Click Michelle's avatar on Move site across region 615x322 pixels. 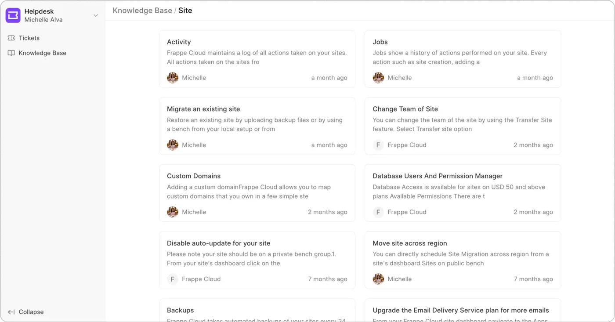click(378, 279)
